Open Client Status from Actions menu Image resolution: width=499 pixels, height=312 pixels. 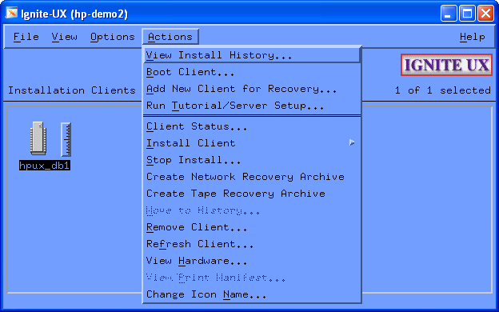tap(252, 126)
